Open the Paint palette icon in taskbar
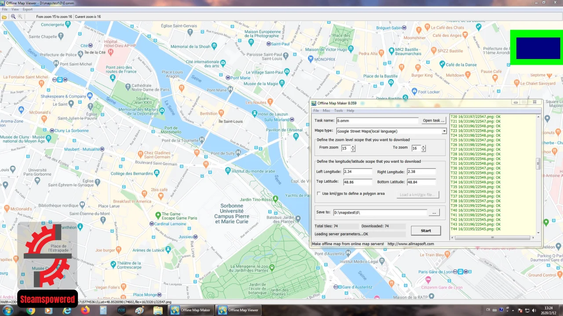Image resolution: width=563 pixels, height=316 pixels. pos(140,310)
